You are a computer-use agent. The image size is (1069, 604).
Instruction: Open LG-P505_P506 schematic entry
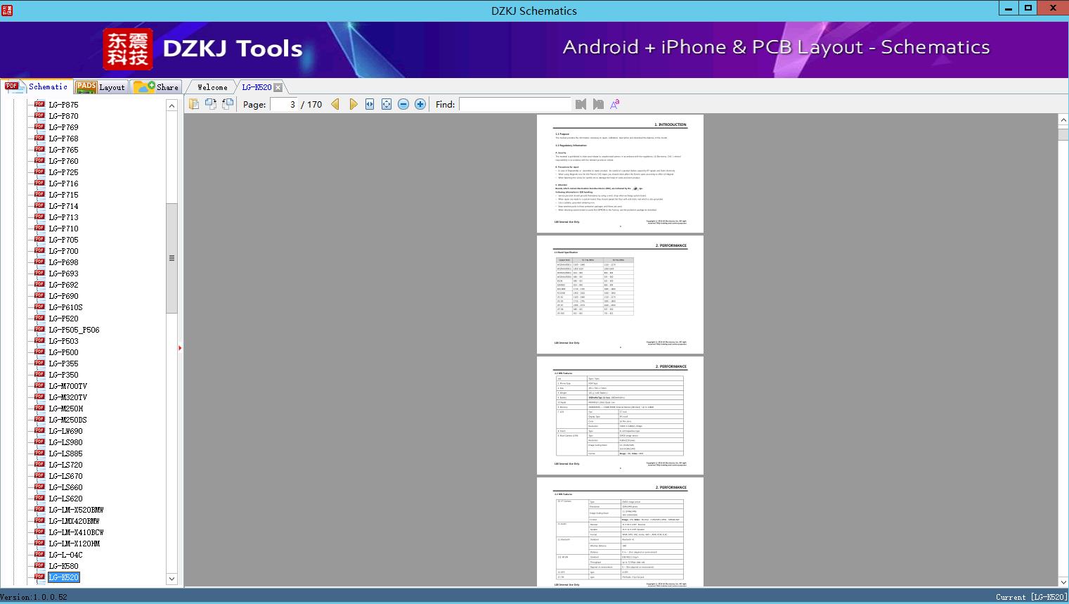[74, 330]
